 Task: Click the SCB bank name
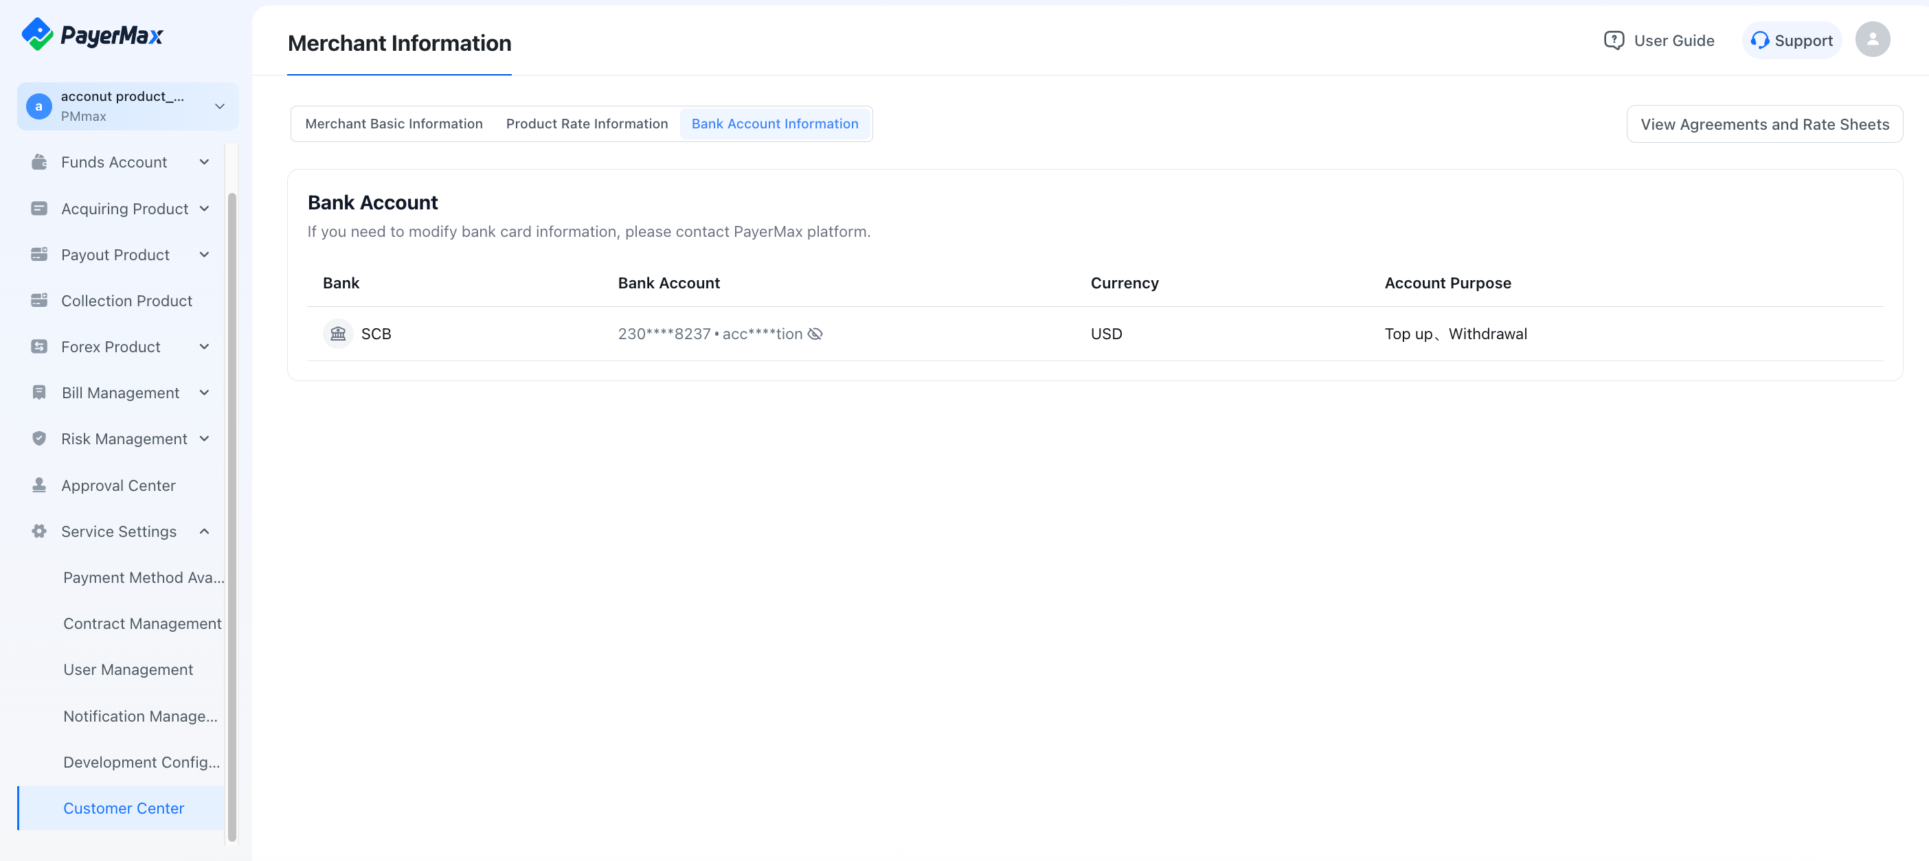point(376,334)
